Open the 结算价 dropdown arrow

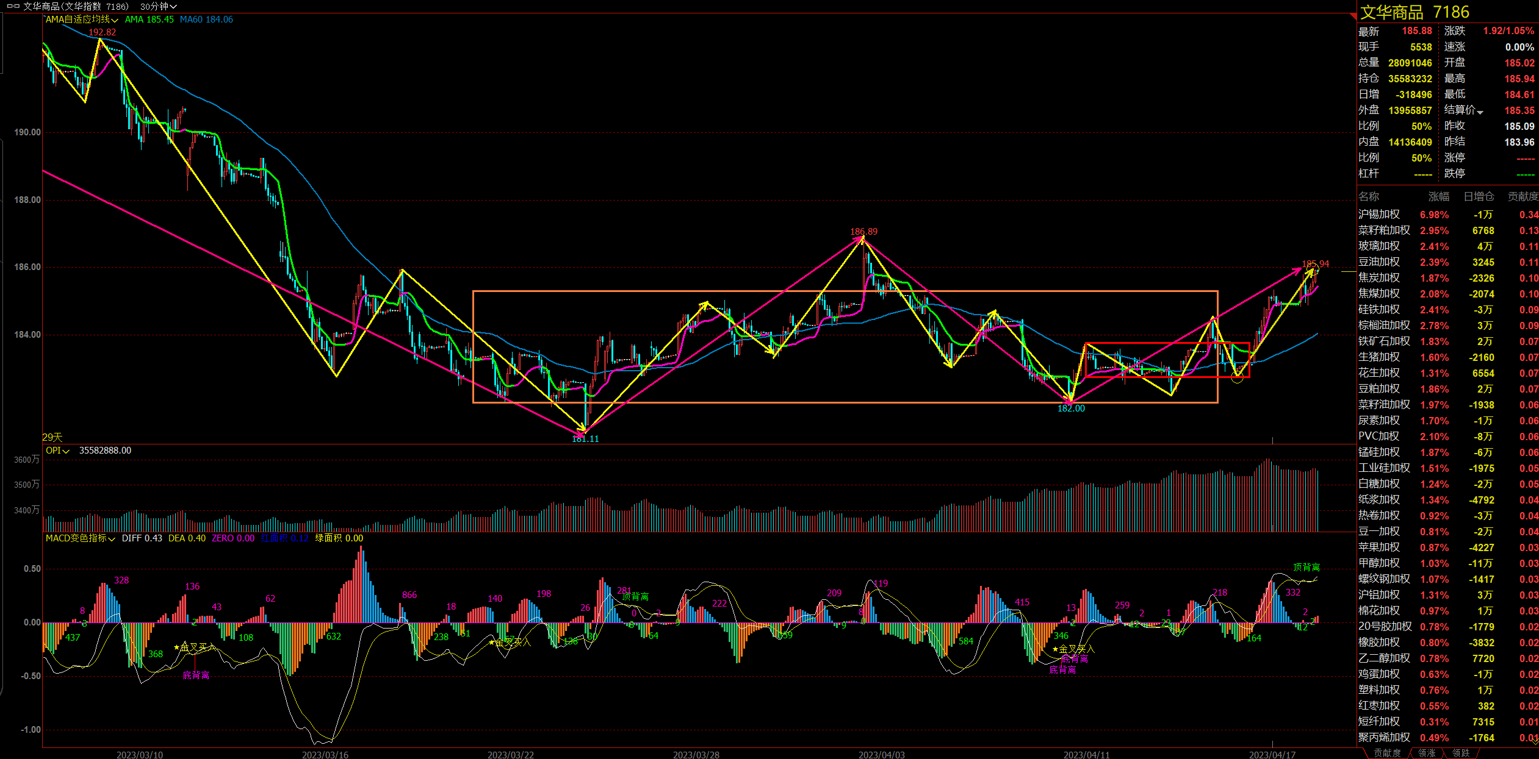[1480, 112]
